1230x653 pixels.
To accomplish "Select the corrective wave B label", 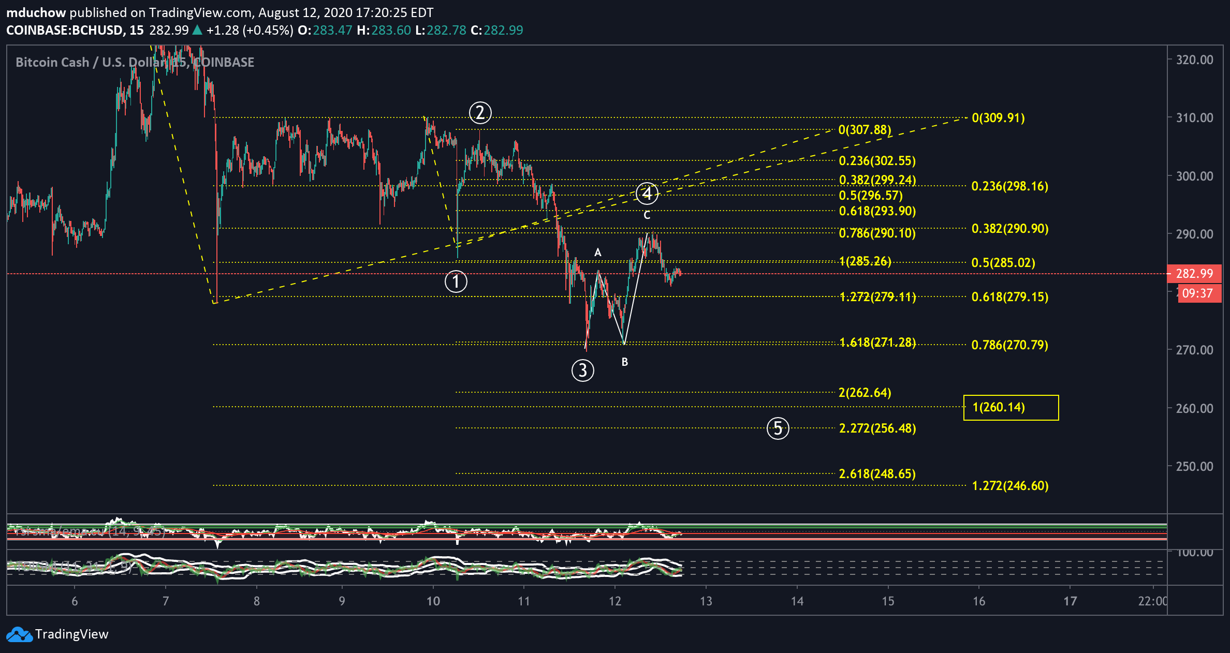I will 625,362.
